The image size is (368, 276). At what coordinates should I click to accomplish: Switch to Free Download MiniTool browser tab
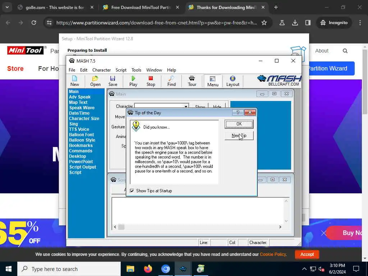point(141,7)
